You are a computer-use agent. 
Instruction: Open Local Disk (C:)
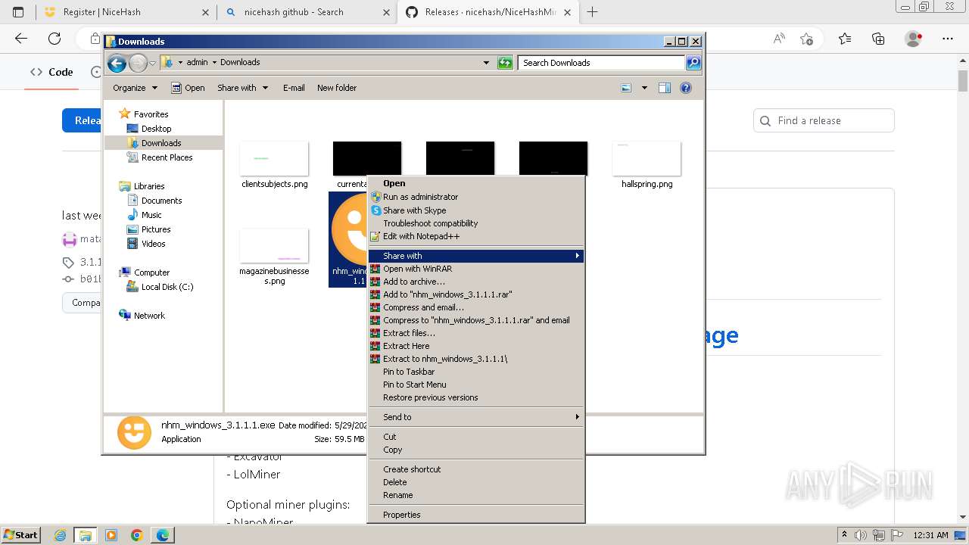pyautogui.click(x=167, y=287)
